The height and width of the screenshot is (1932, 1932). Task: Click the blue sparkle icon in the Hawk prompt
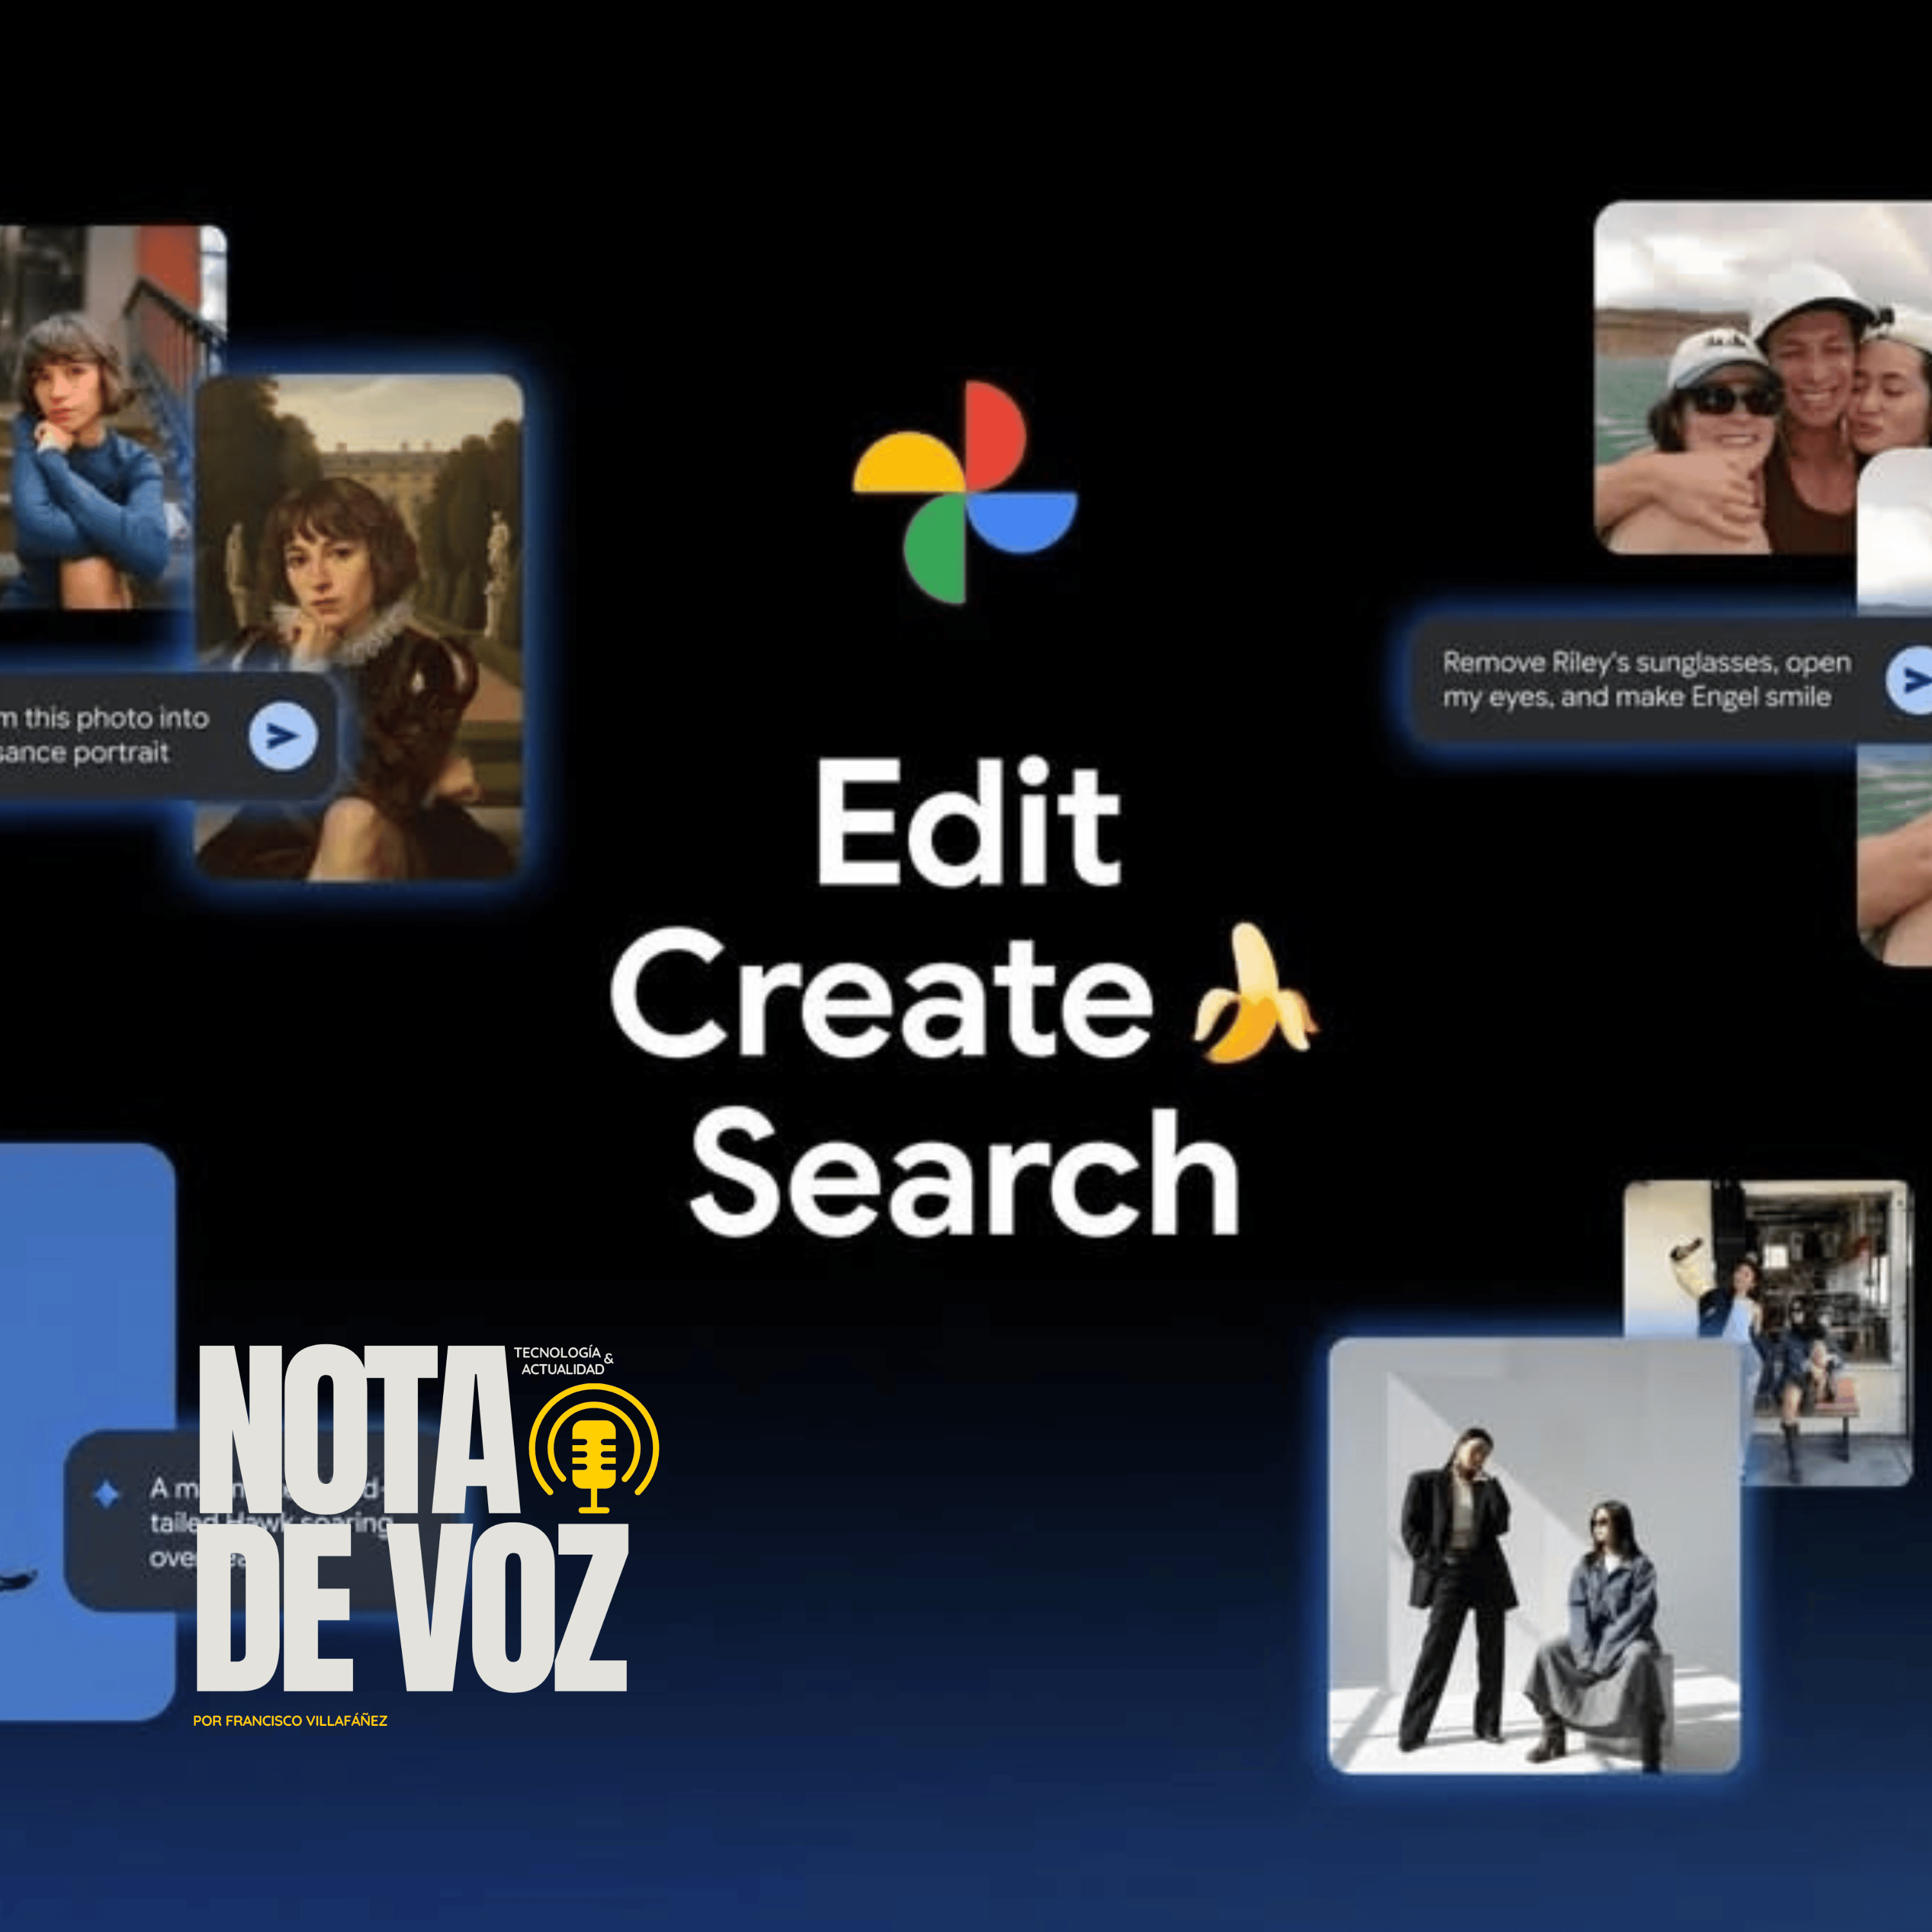point(107,1495)
